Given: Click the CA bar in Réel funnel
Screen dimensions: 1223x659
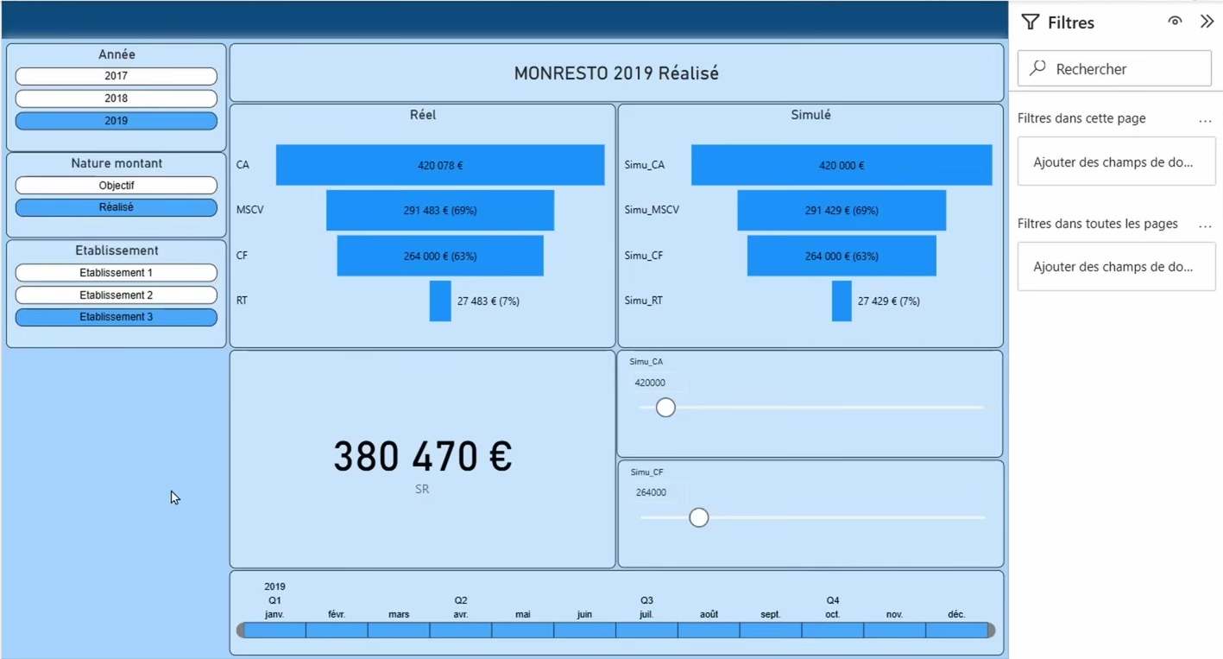Looking at the screenshot, I should point(440,165).
